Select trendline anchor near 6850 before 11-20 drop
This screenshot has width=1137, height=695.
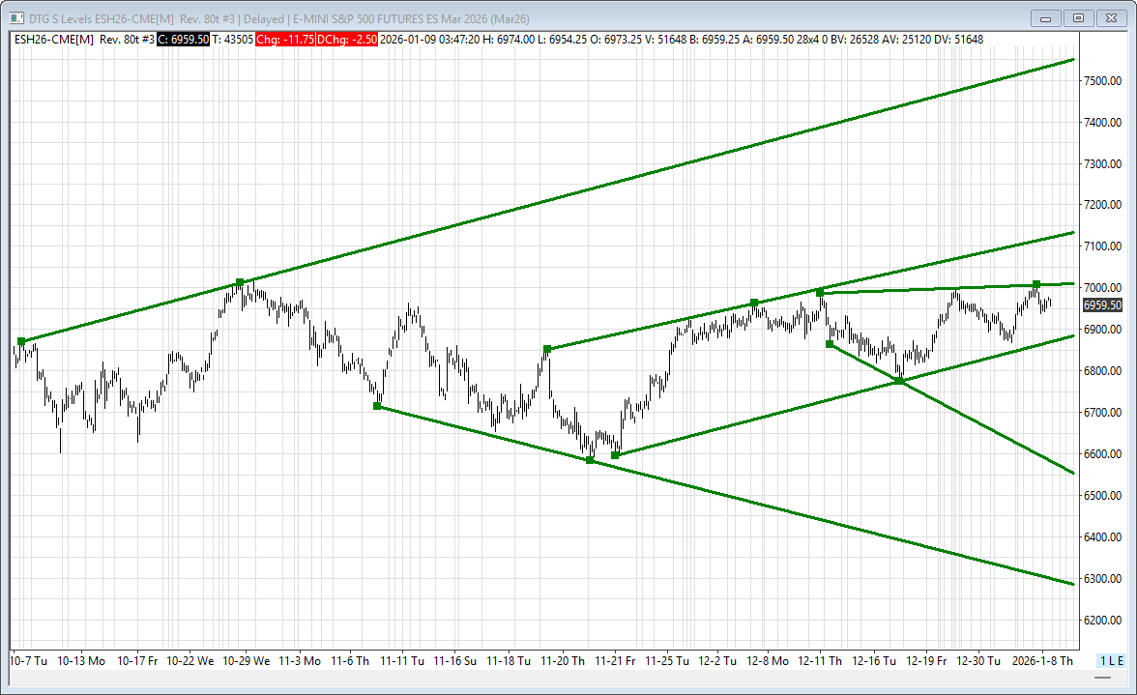pyautogui.click(x=547, y=349)
